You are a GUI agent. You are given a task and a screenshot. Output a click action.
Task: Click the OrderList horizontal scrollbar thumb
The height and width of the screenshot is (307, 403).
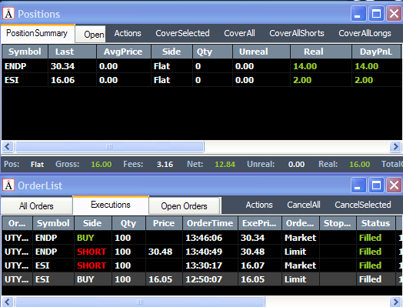click(140, 302)
